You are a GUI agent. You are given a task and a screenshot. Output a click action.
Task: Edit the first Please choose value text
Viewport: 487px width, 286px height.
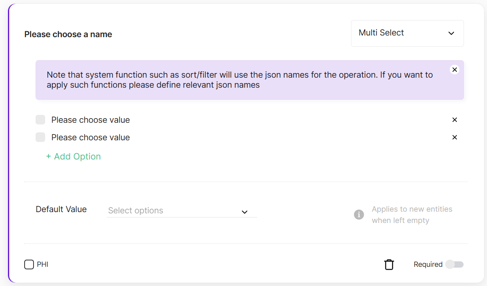[91, 120]
